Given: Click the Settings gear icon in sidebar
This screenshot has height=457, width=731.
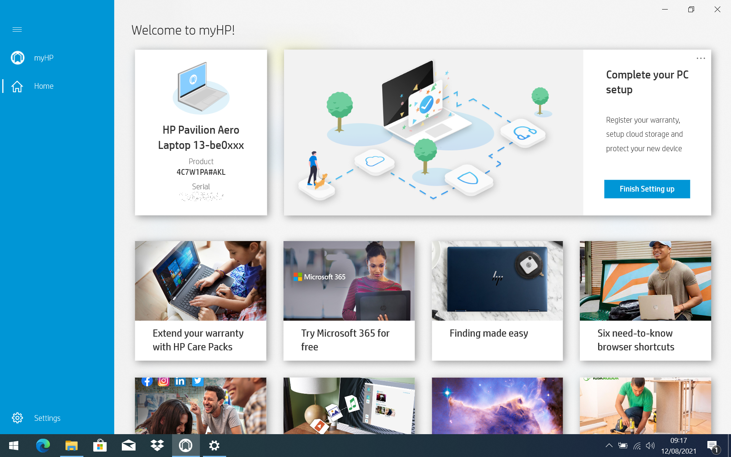Looking at the screenshot, I should [17, 418].
